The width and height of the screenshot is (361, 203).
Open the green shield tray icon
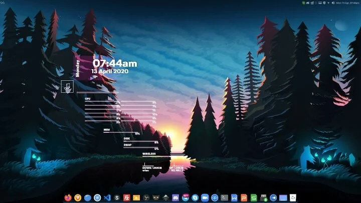(304, 3)
